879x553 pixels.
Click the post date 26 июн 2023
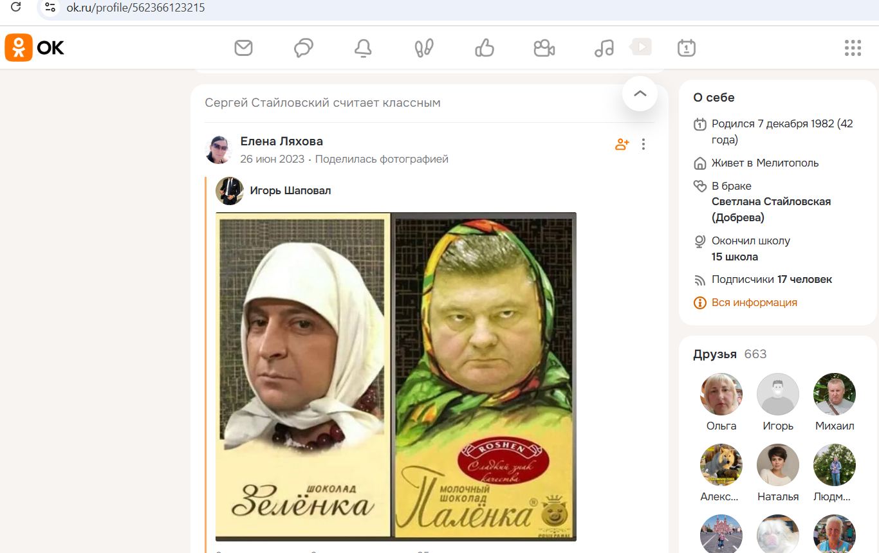click(x=272, y=159)
